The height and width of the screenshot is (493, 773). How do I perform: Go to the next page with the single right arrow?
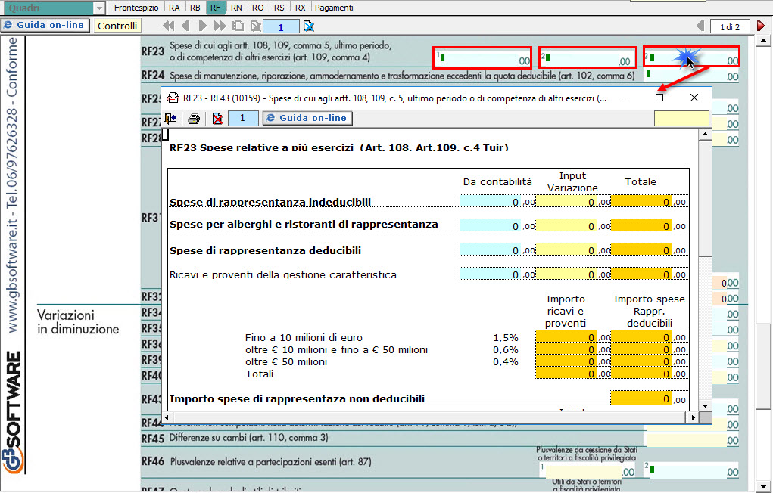202,26
